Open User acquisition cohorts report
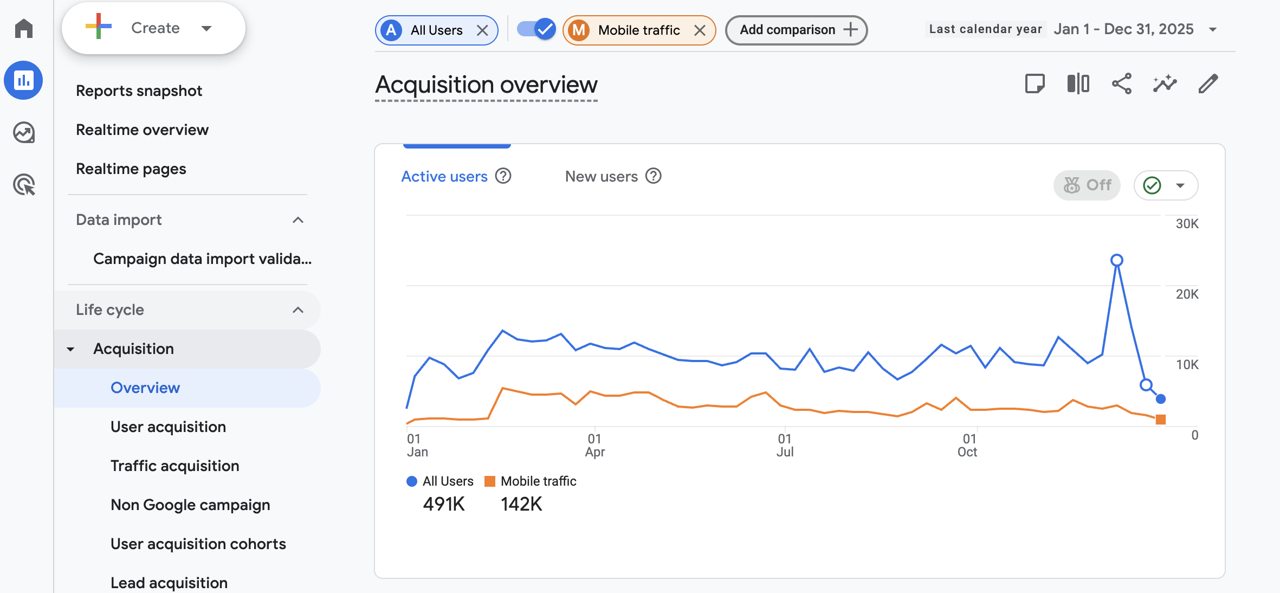This screenshot has height=593, width=1280. [x=198, y=544]
